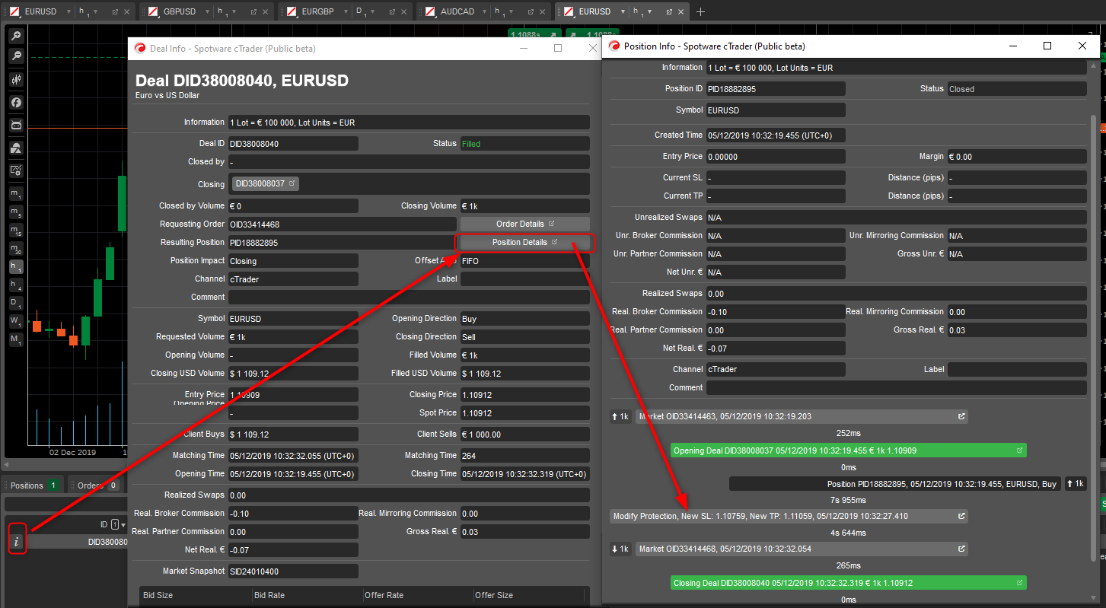Image resolution: width=1106 pixels, height=608 pixels.
Task: Switch to the AUDCAD chart tab
Action: [x=457, y=12]
